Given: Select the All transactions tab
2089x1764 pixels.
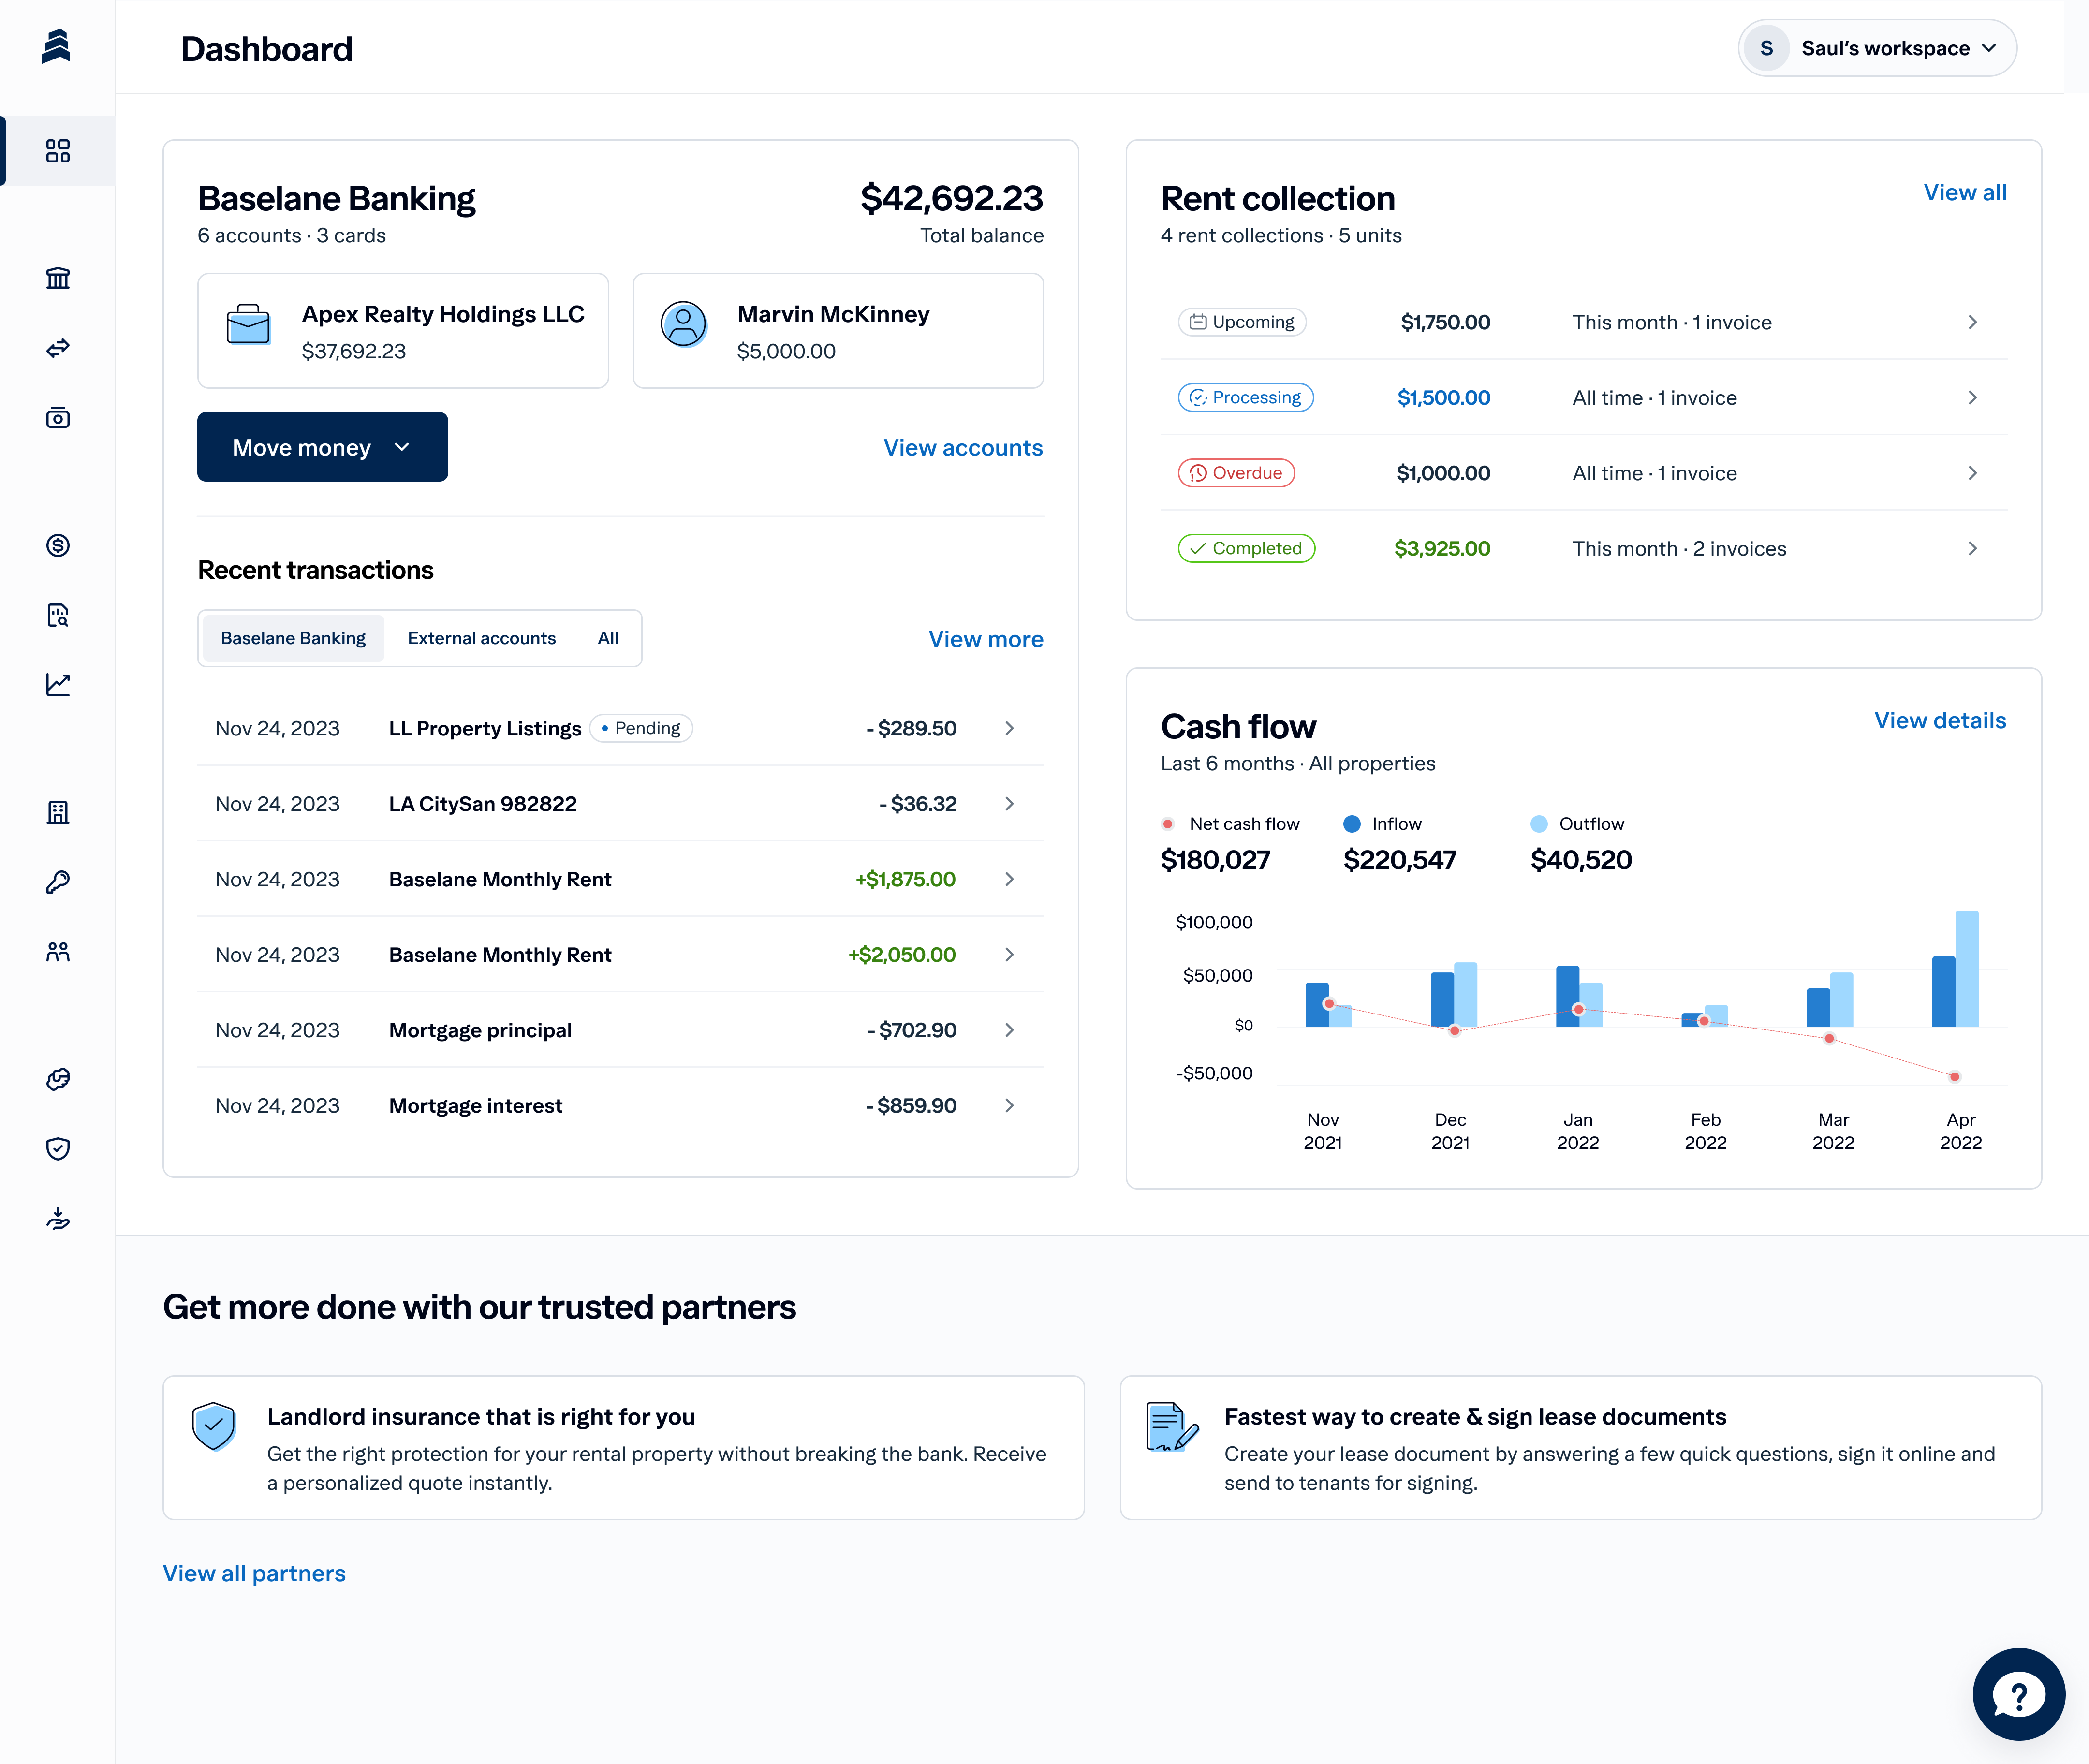Looking at the screenshot, I should 608,638.
